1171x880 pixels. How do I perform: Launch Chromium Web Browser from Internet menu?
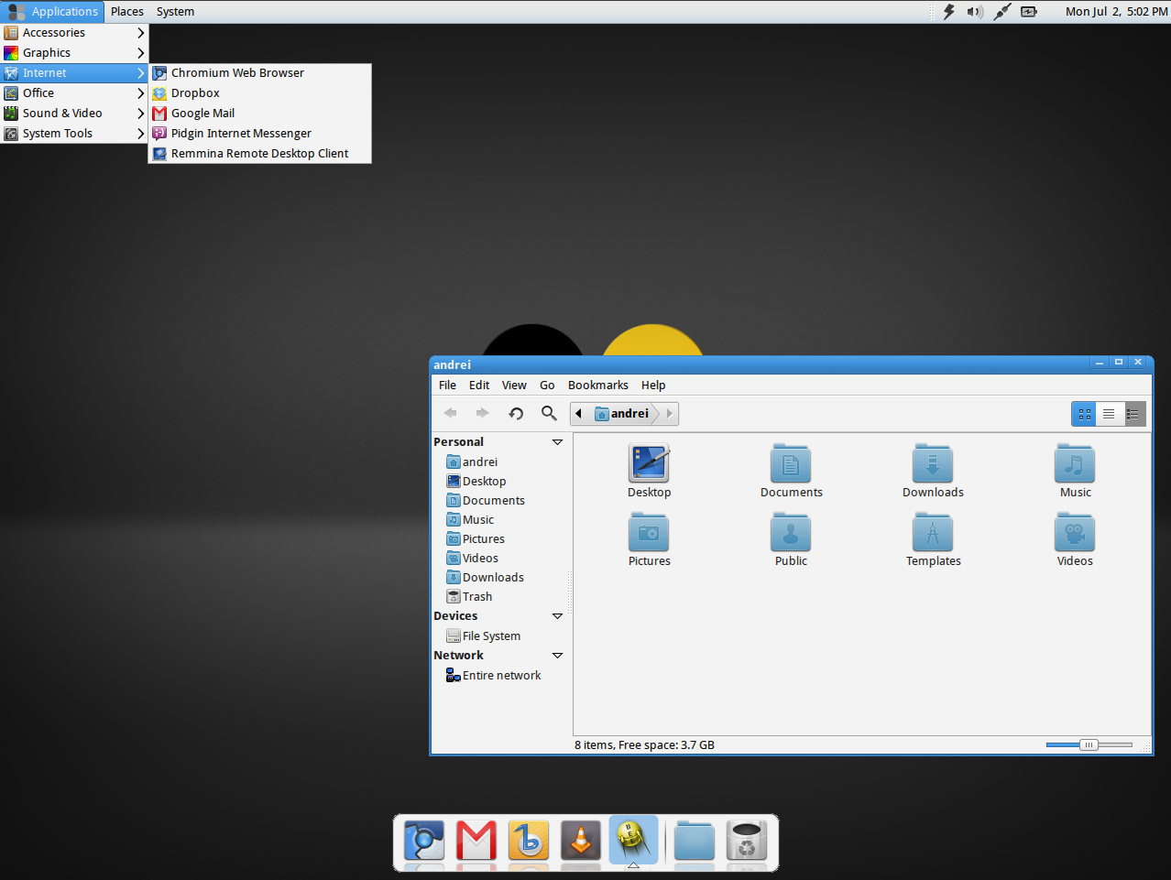(260, 73)
